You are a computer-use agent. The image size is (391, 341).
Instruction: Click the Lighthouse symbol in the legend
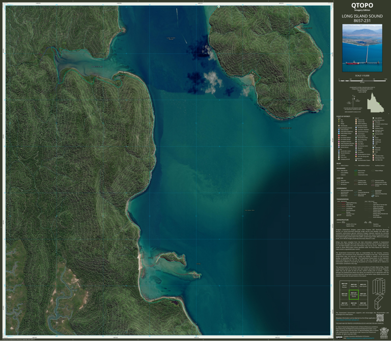point(373,142)
